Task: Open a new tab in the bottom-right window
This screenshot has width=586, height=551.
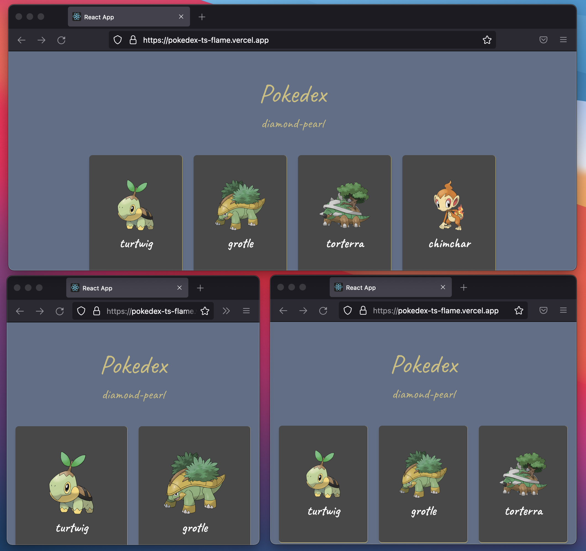Action: (464, 287)
